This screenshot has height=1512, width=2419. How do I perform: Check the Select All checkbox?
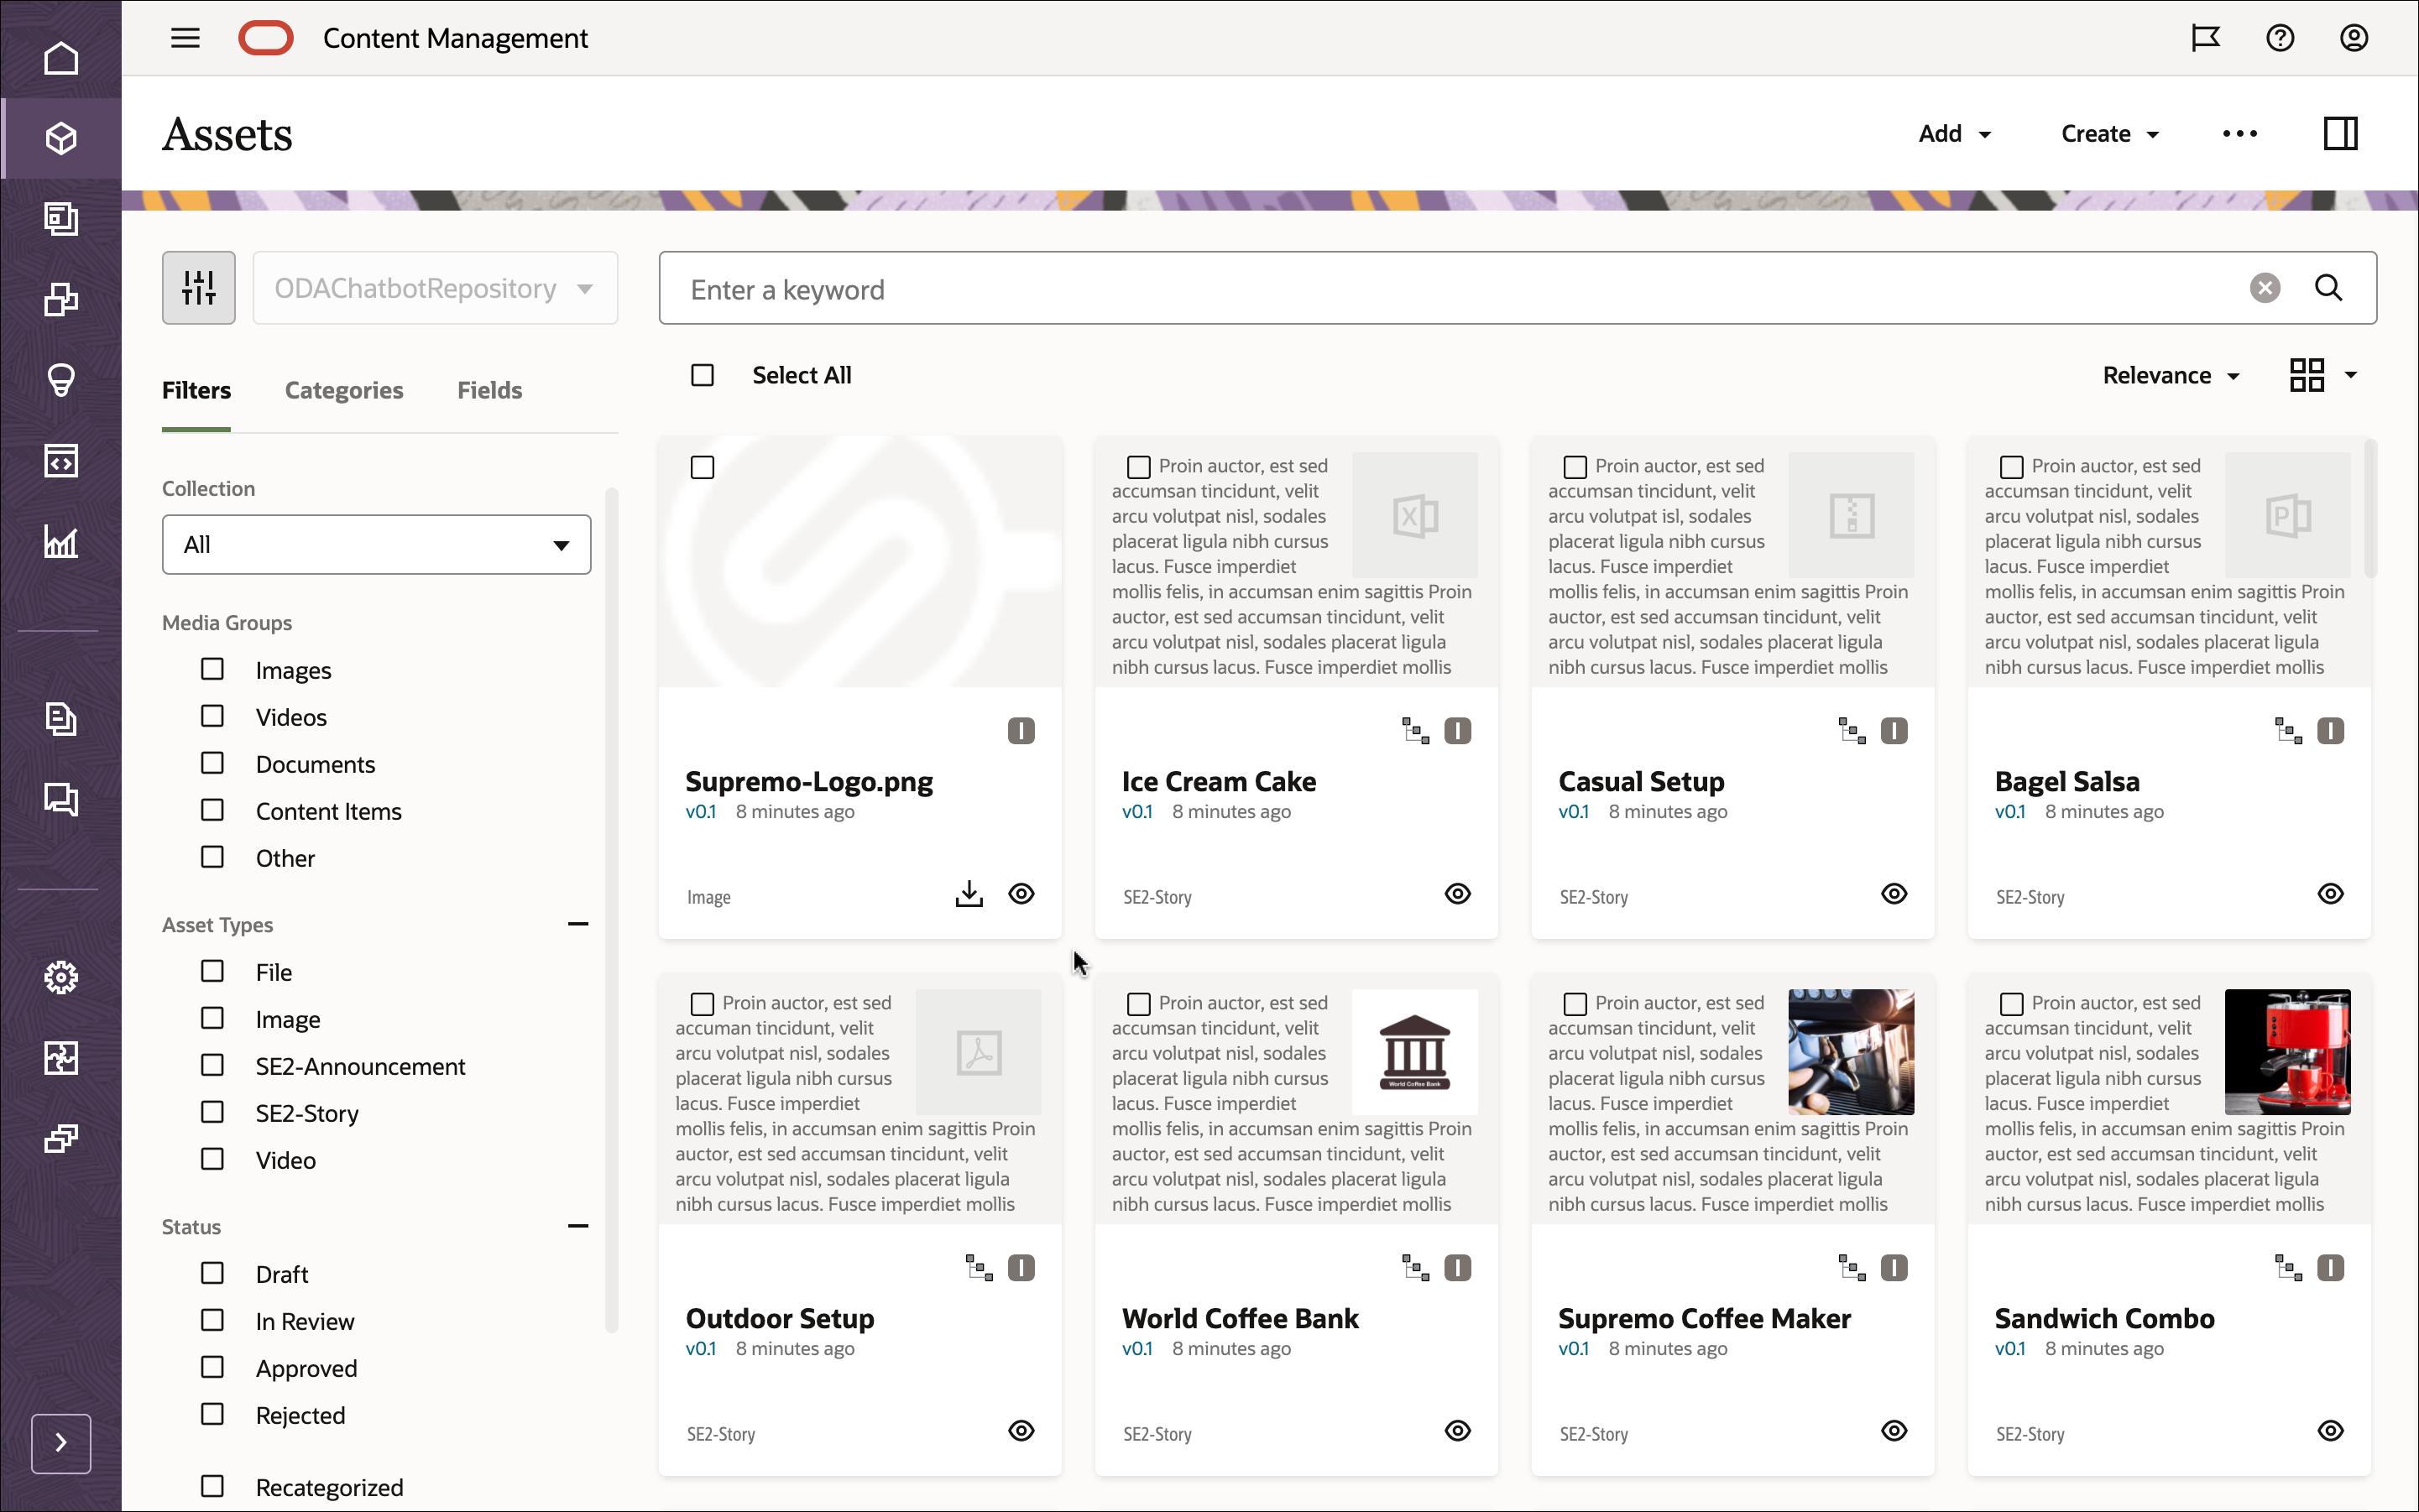click(x=703, y=374)
